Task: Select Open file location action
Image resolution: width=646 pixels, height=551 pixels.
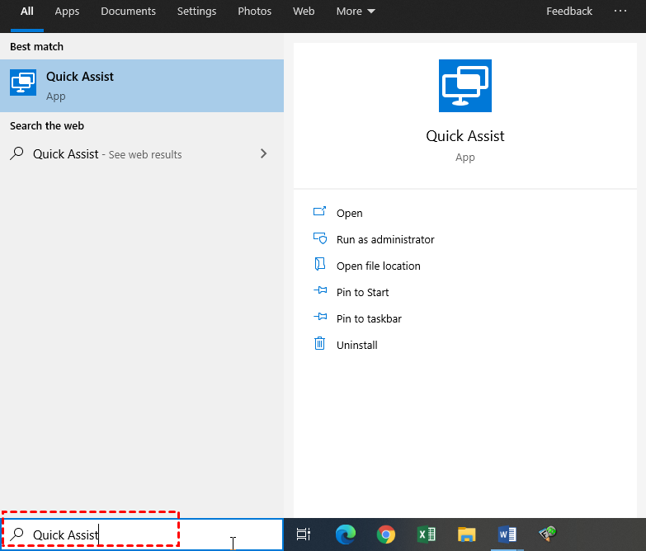Action: click(x=378, y=266)
